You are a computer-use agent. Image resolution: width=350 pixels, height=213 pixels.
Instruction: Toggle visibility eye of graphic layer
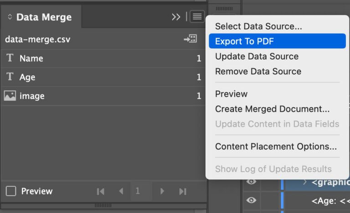[x=251, y=182]
